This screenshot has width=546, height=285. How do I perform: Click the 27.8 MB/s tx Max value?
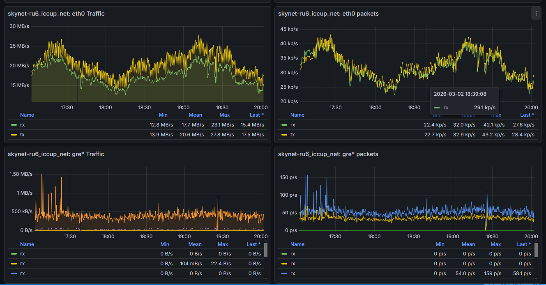click(x=222, y=135)
